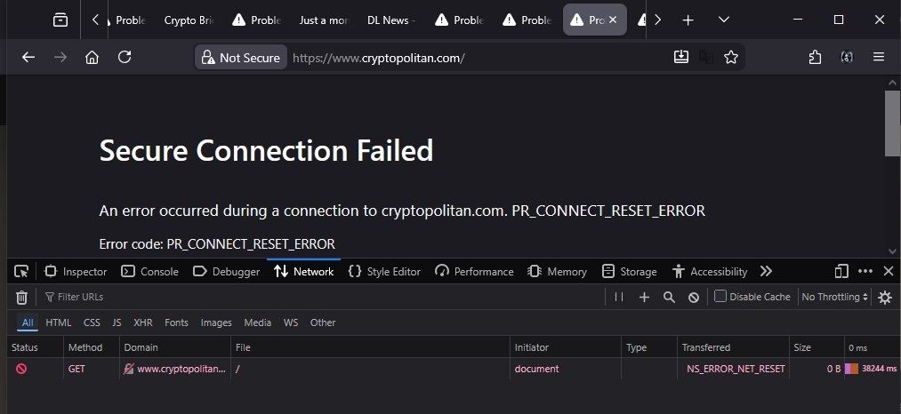Clear the network log with trash icon
This screenshot has height=414, width=901.
[x=21, y=298]
